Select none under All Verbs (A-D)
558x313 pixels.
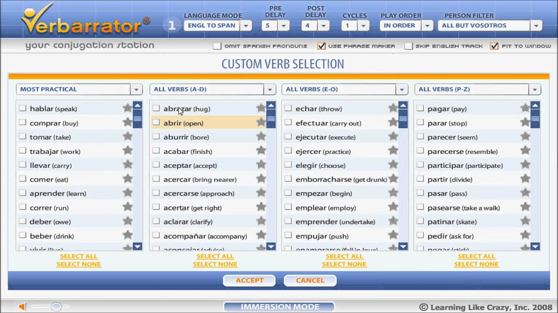pos(215,264)
